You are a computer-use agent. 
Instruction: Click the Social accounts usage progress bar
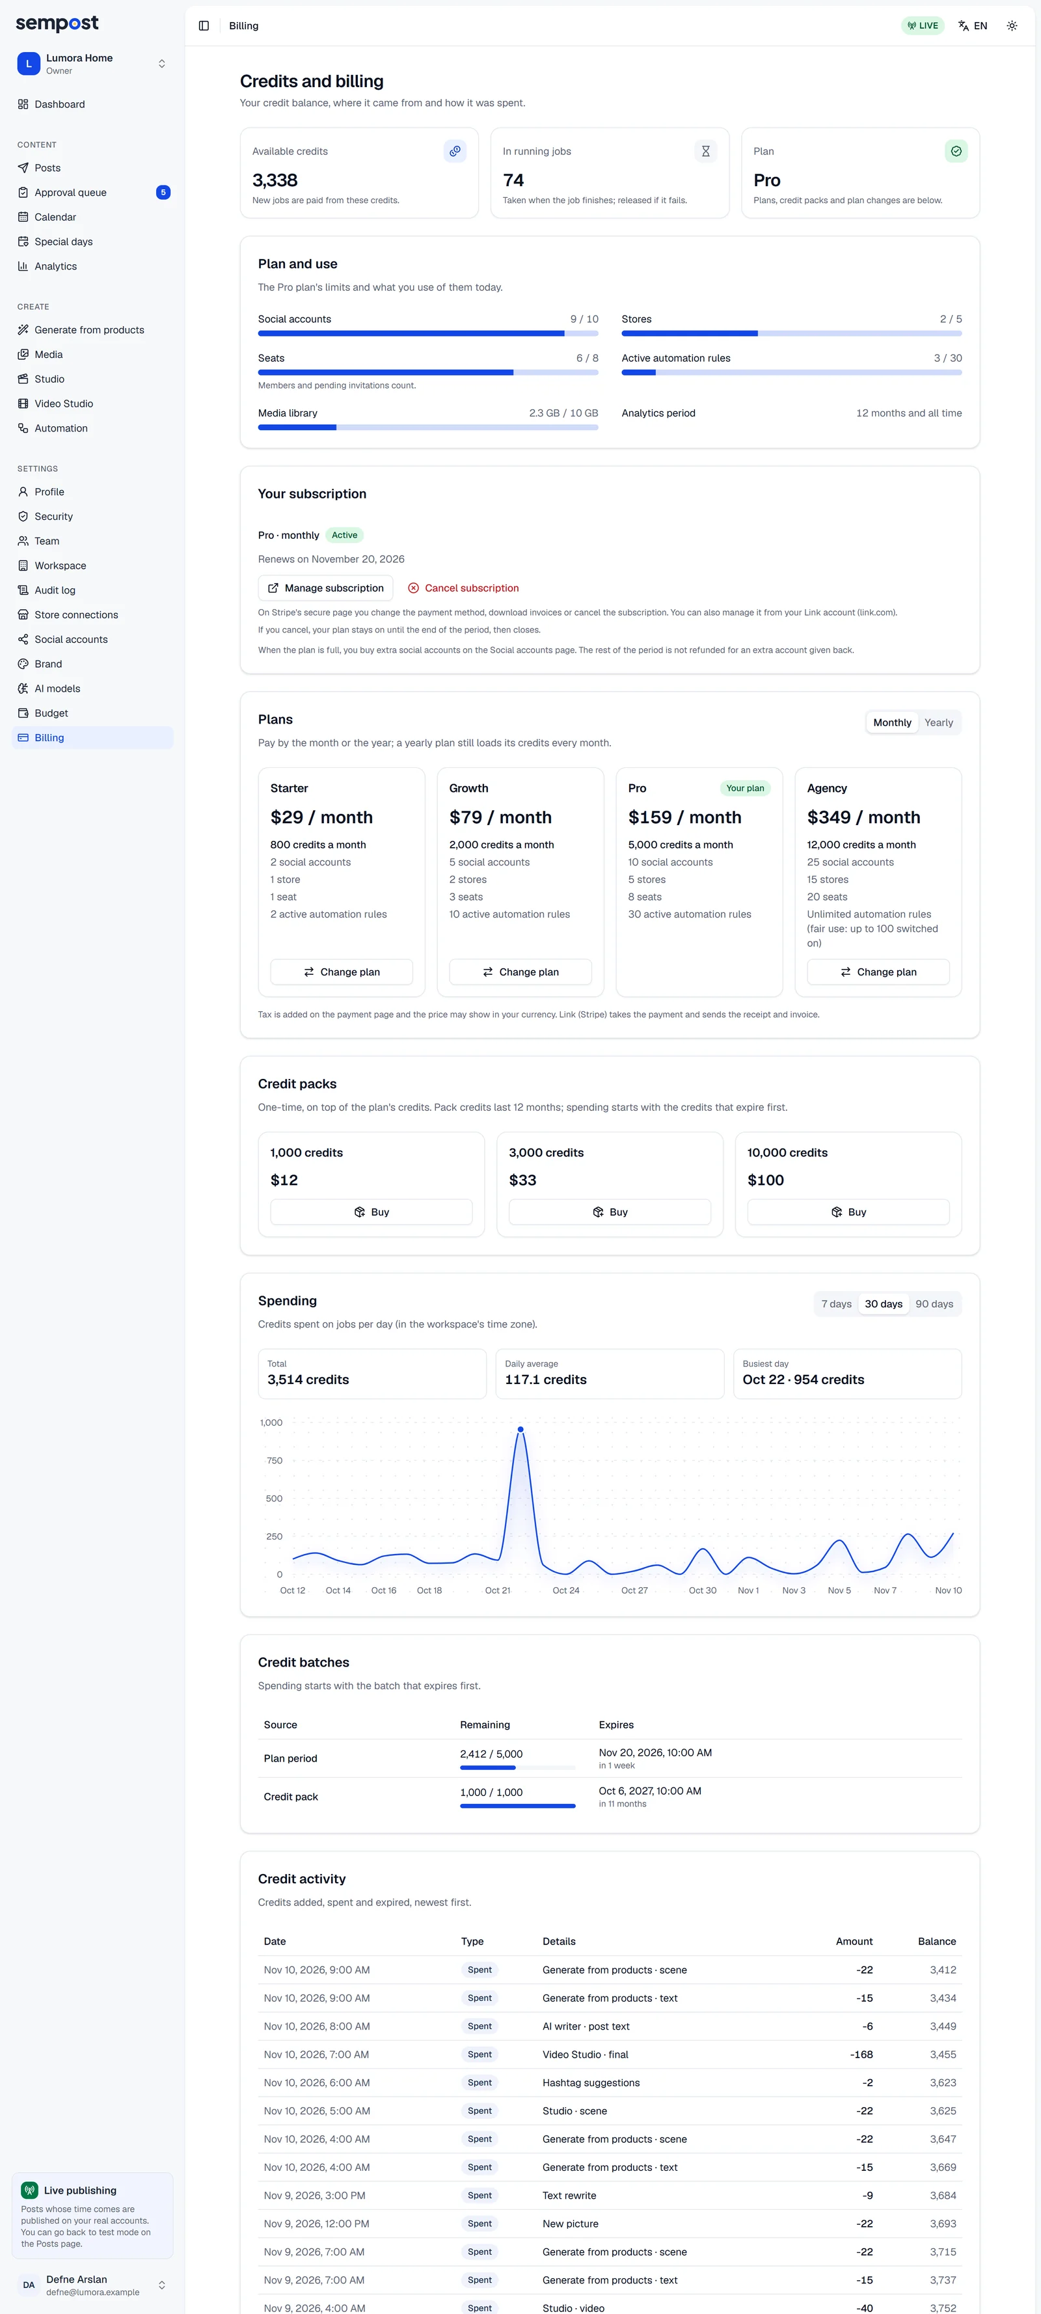click(427, 333)
